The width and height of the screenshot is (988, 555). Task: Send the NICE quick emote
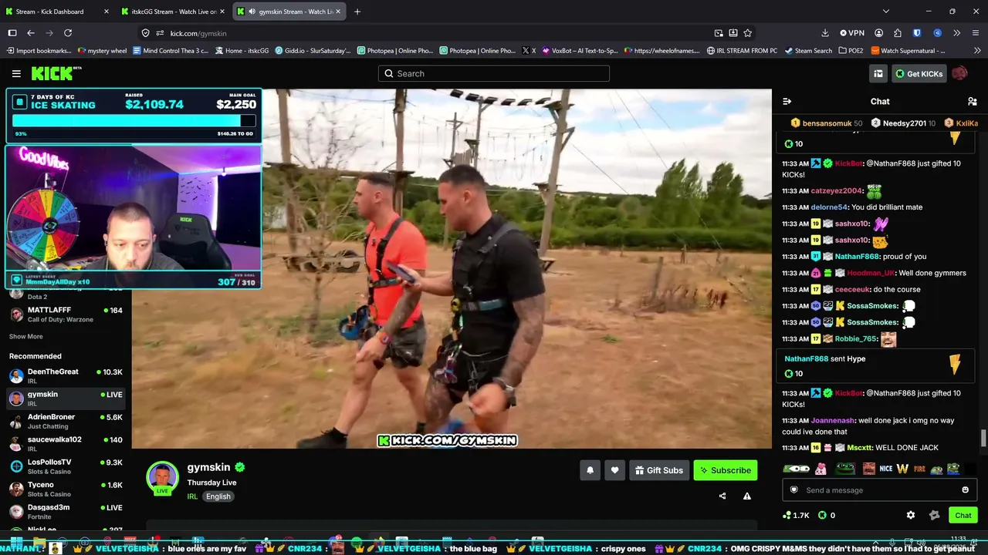point(885,469)
